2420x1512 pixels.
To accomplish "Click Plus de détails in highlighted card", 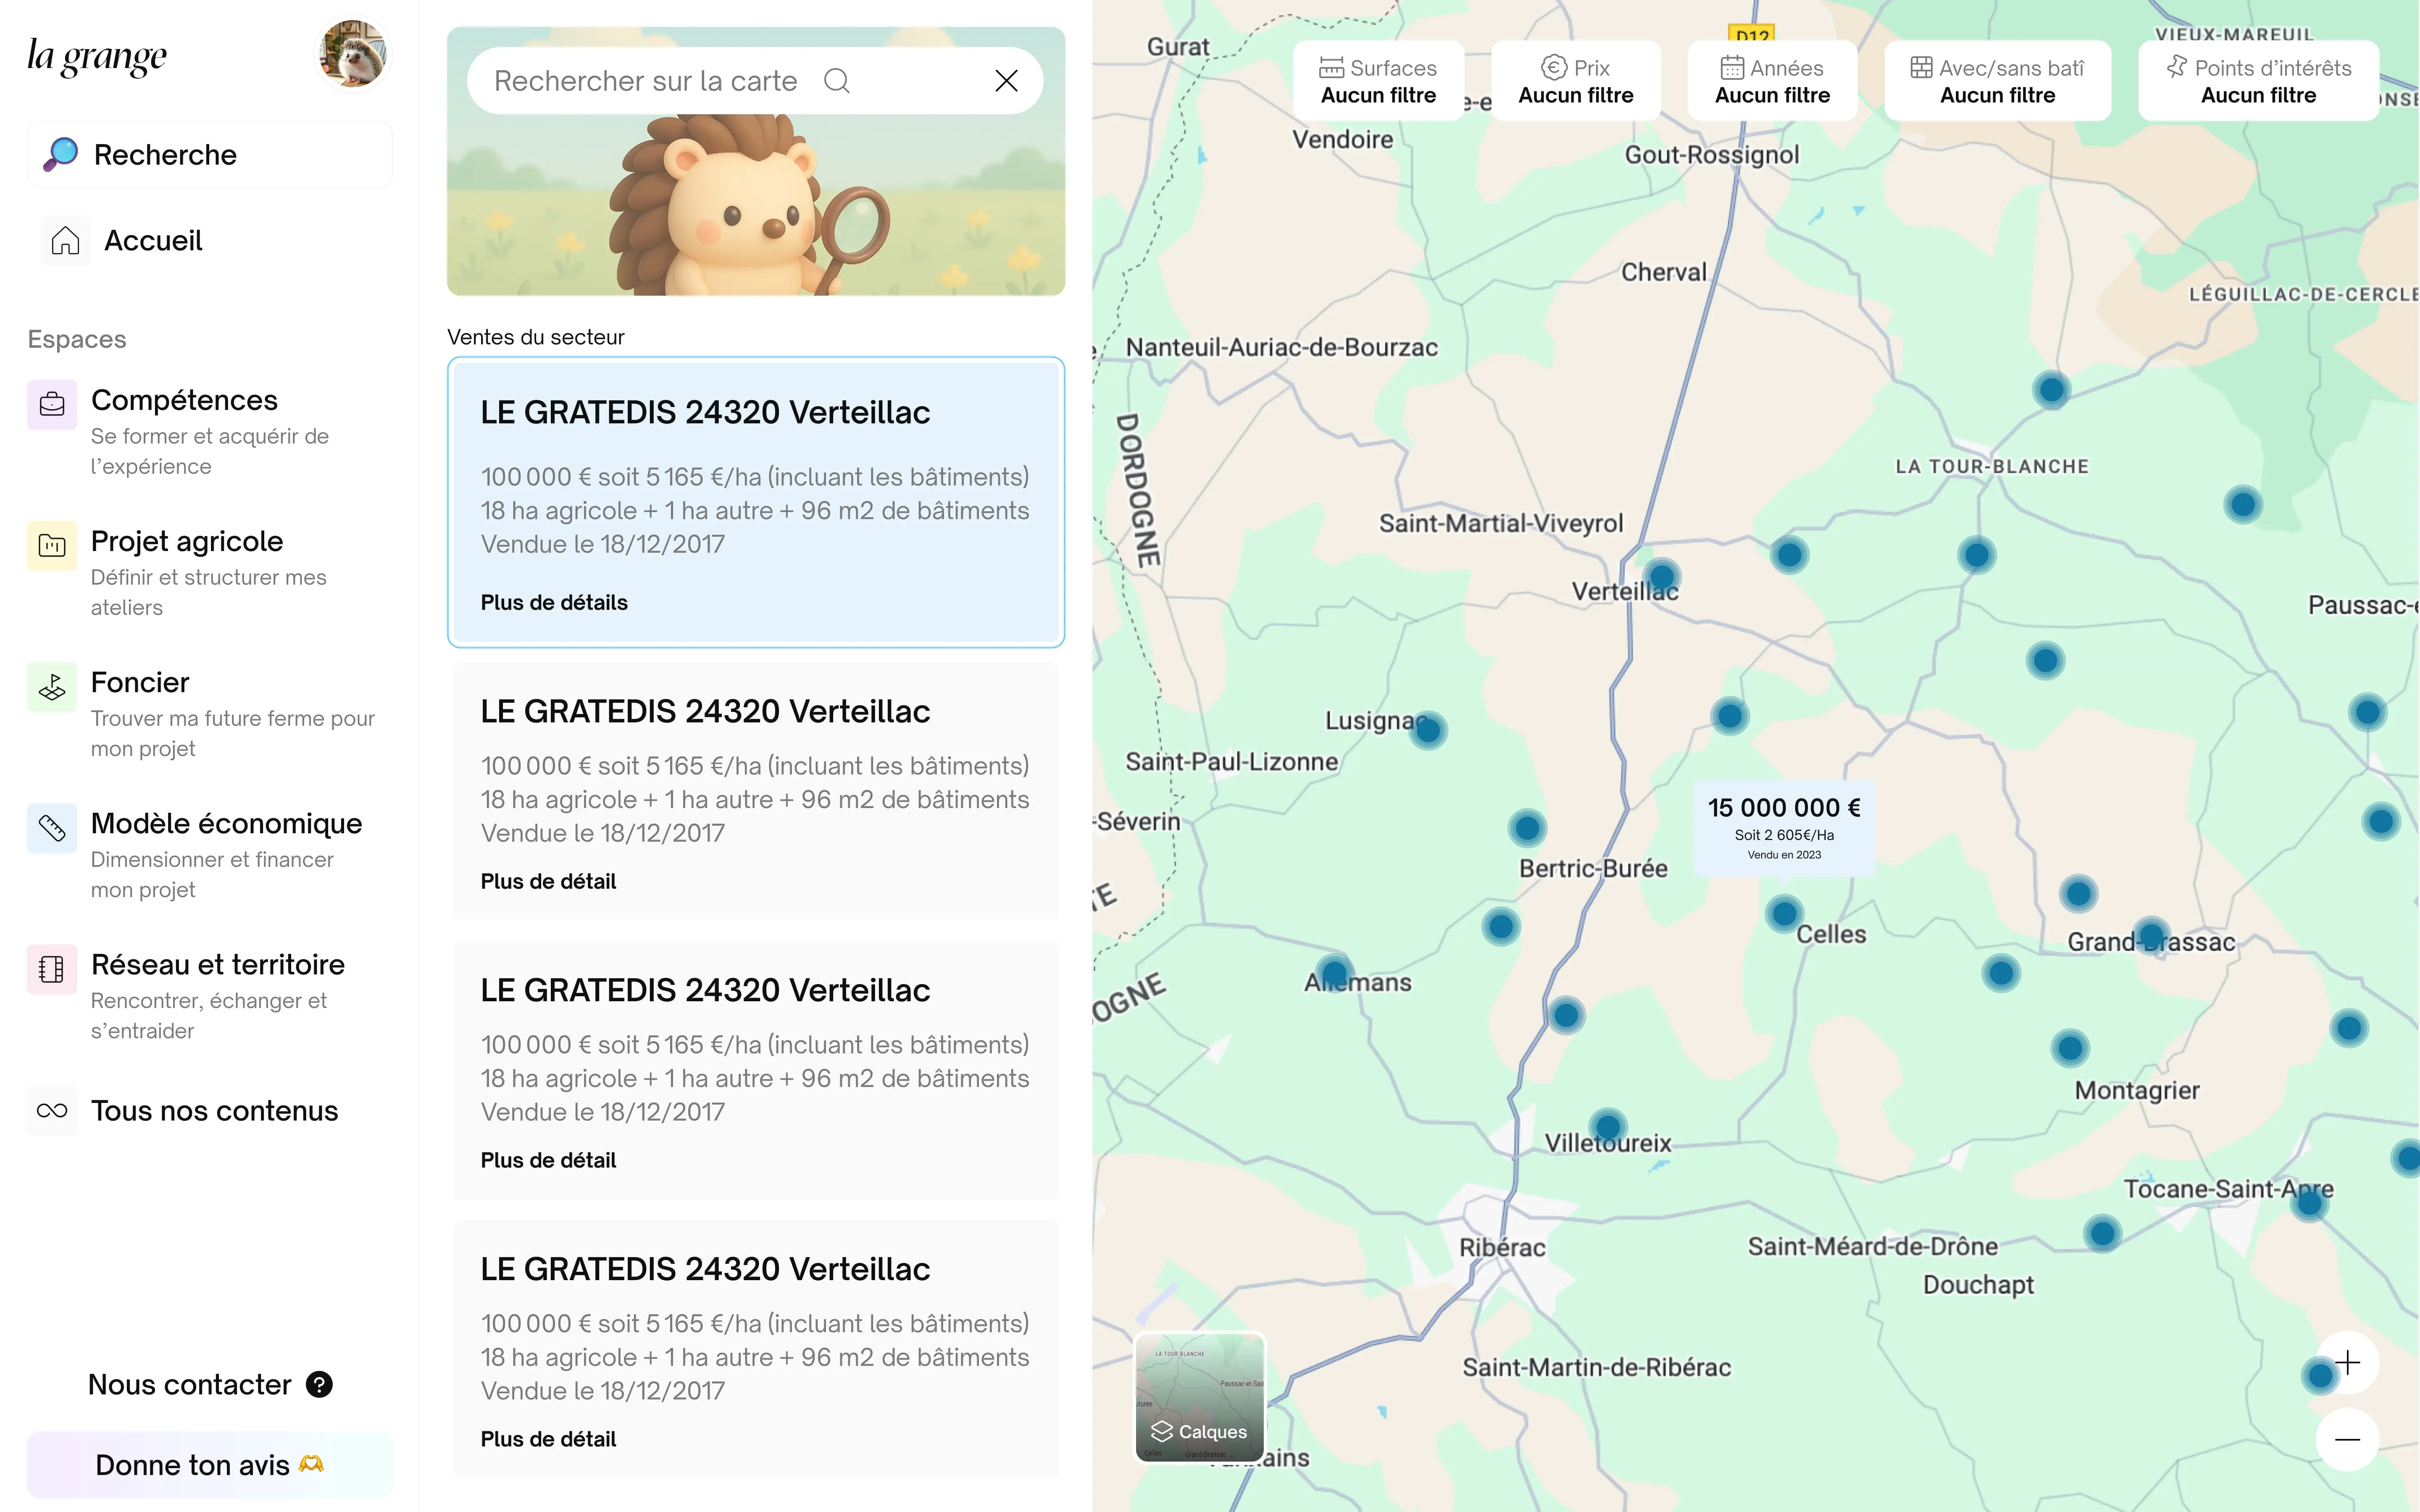I will pyautogui.click(x=554, y=603).
